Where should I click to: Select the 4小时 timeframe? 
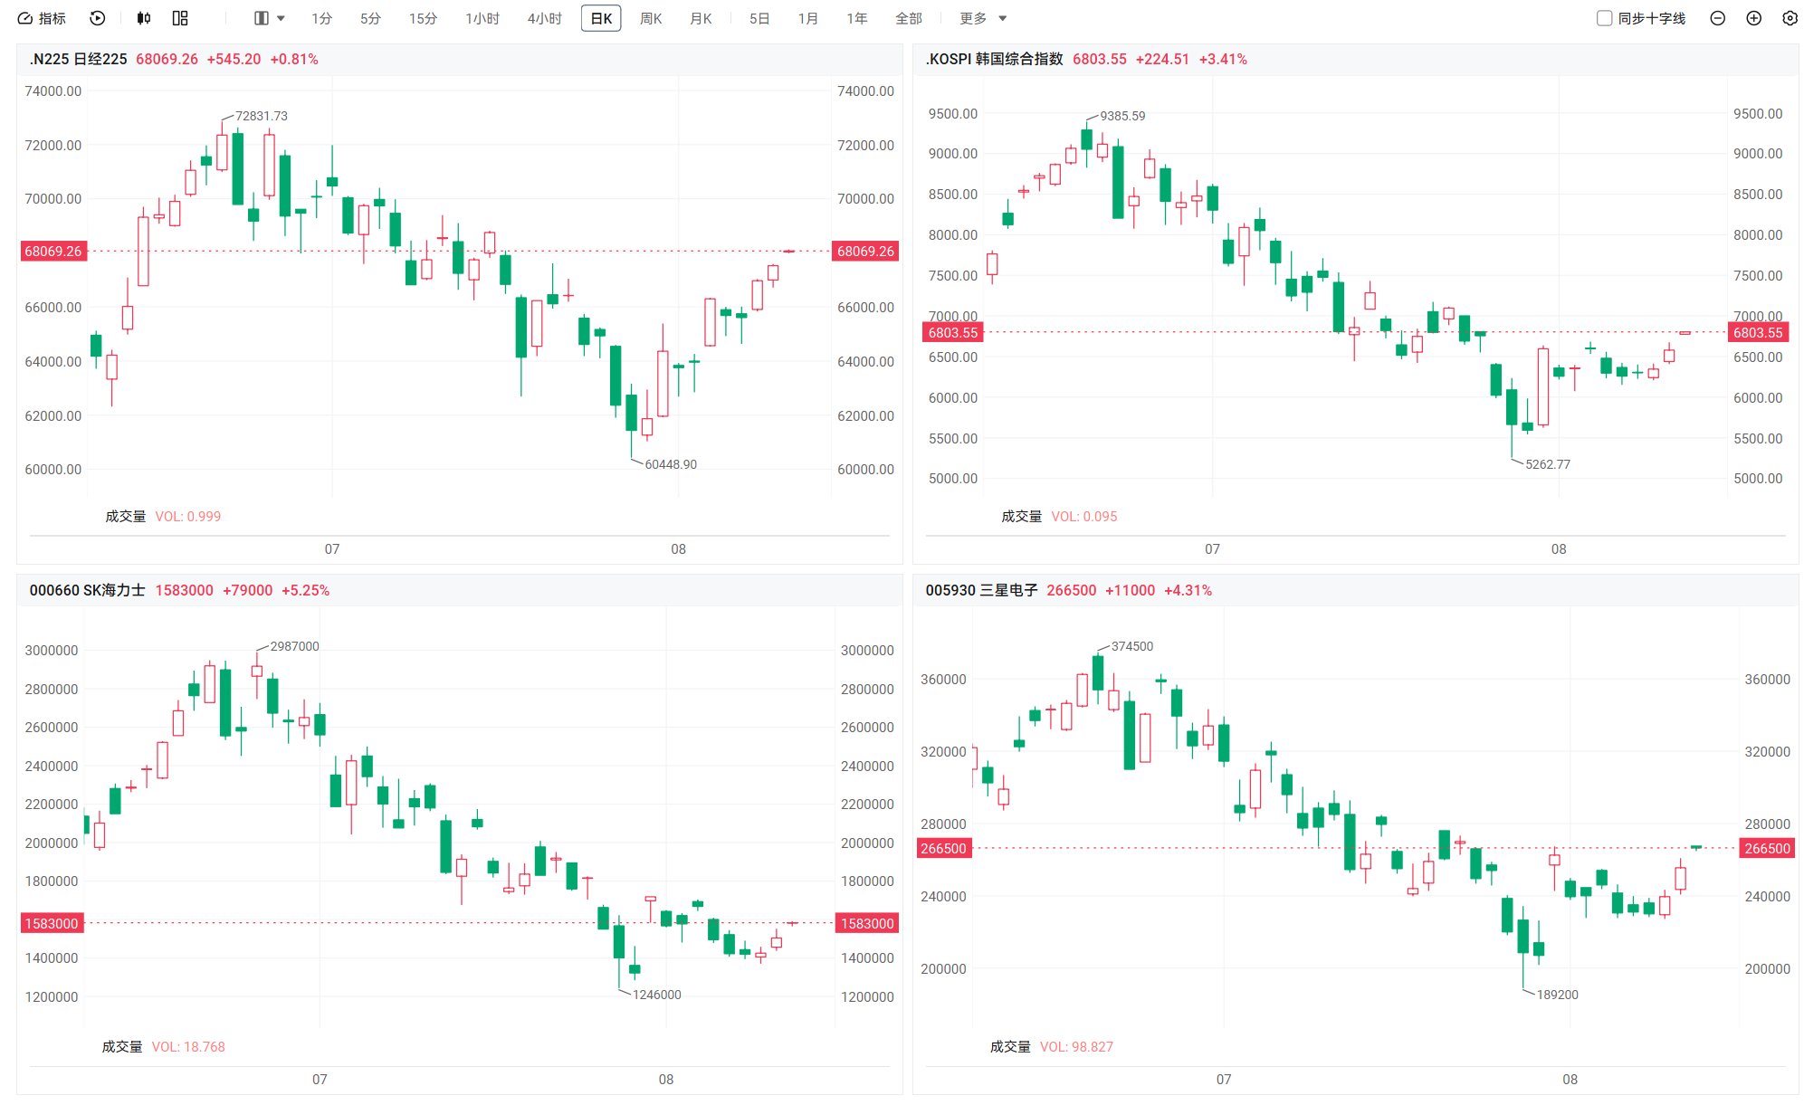[545, 18]
